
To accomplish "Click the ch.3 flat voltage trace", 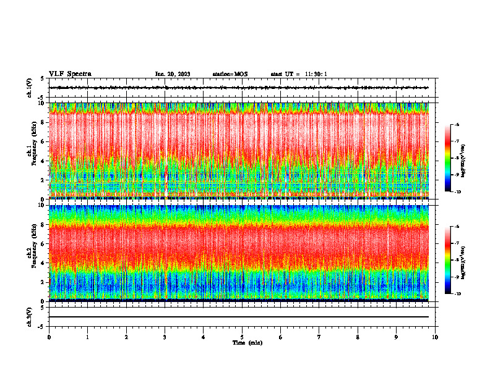I will click(x=239, y=317).
